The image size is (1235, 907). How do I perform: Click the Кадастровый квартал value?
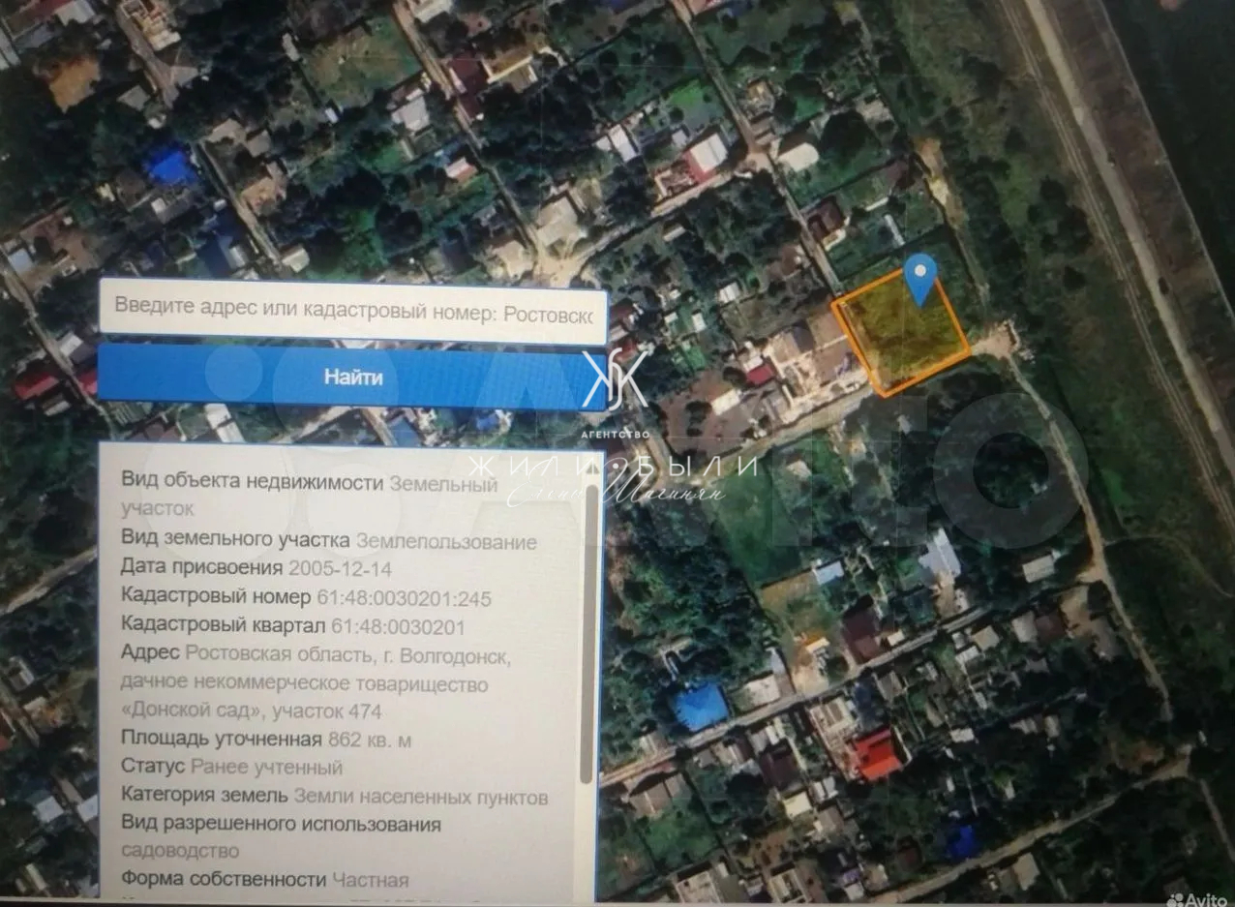click(x=398, y=626)
